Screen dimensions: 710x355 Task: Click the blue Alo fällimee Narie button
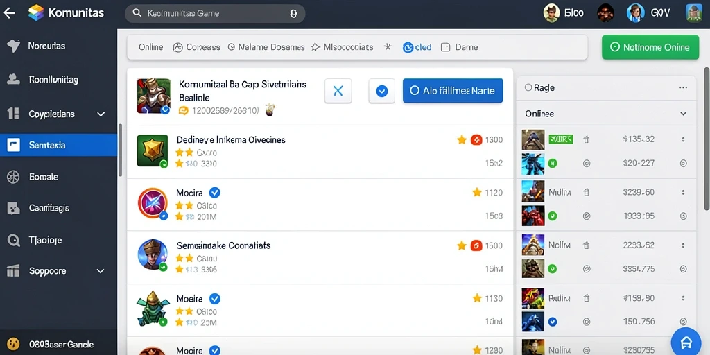pyautogui.click(x=452, y=91)
